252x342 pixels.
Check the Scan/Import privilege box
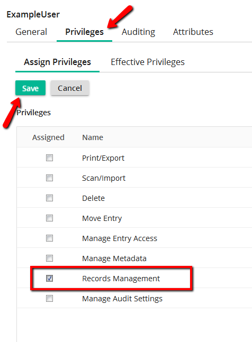click(x=50, y=178)
